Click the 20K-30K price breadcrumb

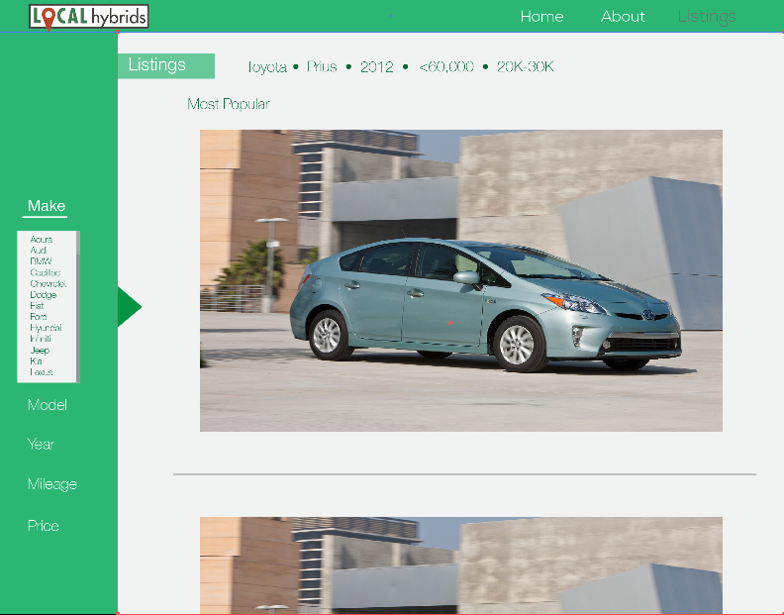click(x=525, y=66)
